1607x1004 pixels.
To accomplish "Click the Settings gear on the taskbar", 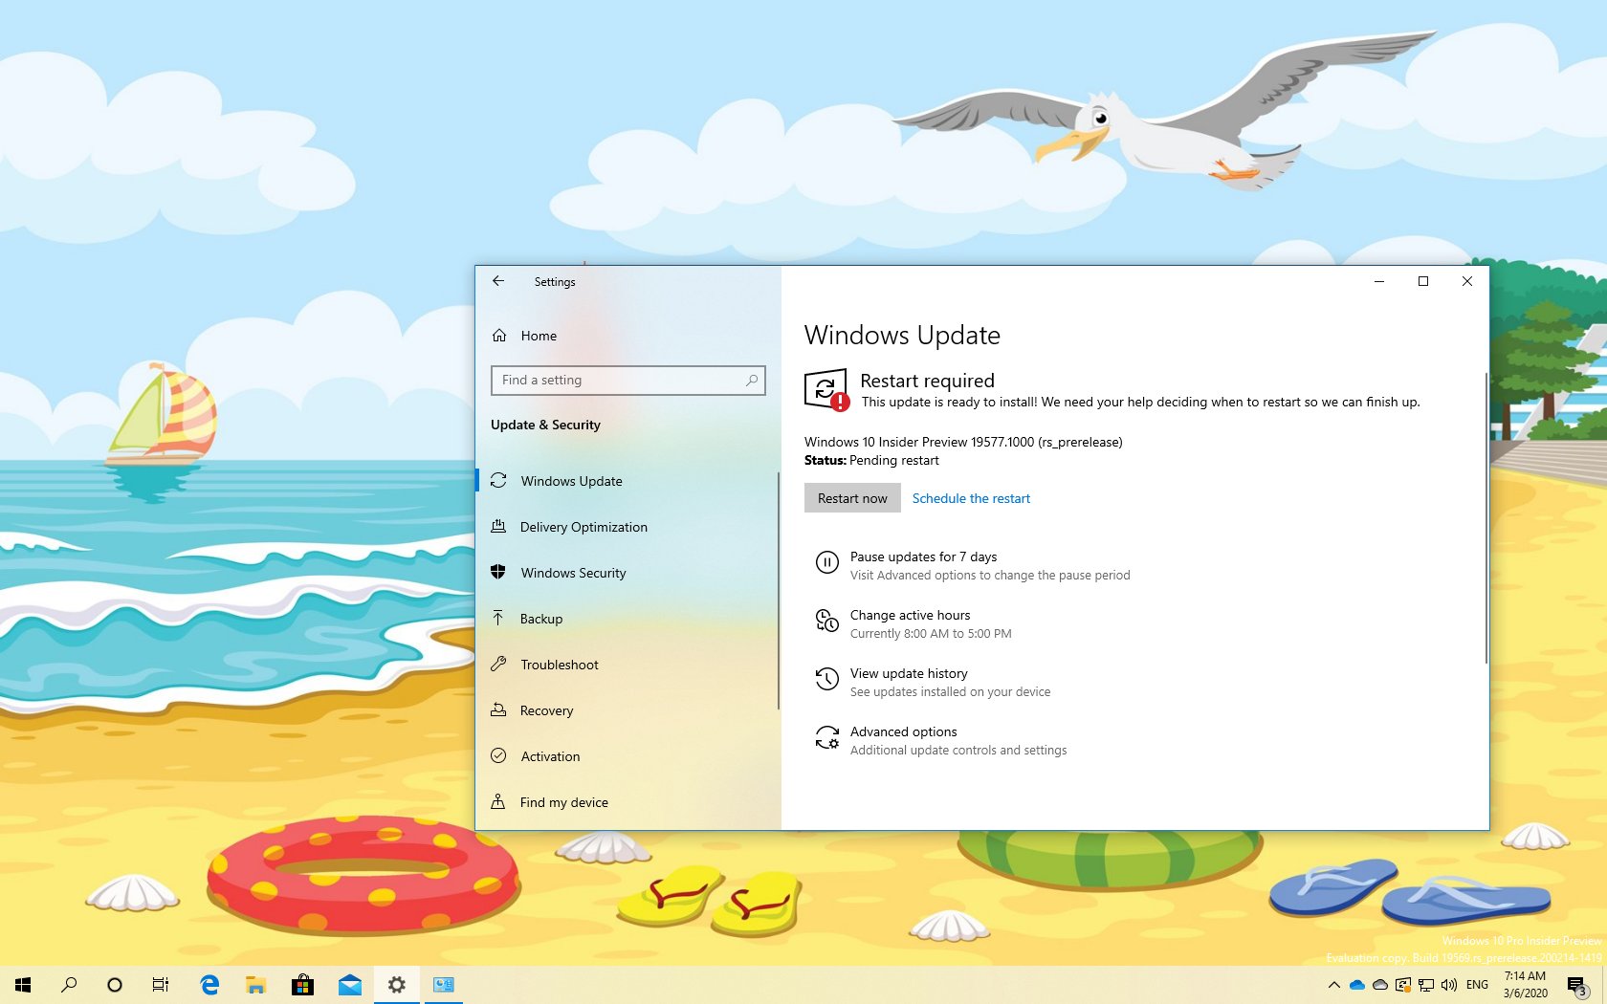I will (397, 985).
